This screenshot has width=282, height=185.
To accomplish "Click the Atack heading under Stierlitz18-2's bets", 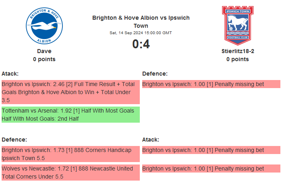I will point(151,140).
